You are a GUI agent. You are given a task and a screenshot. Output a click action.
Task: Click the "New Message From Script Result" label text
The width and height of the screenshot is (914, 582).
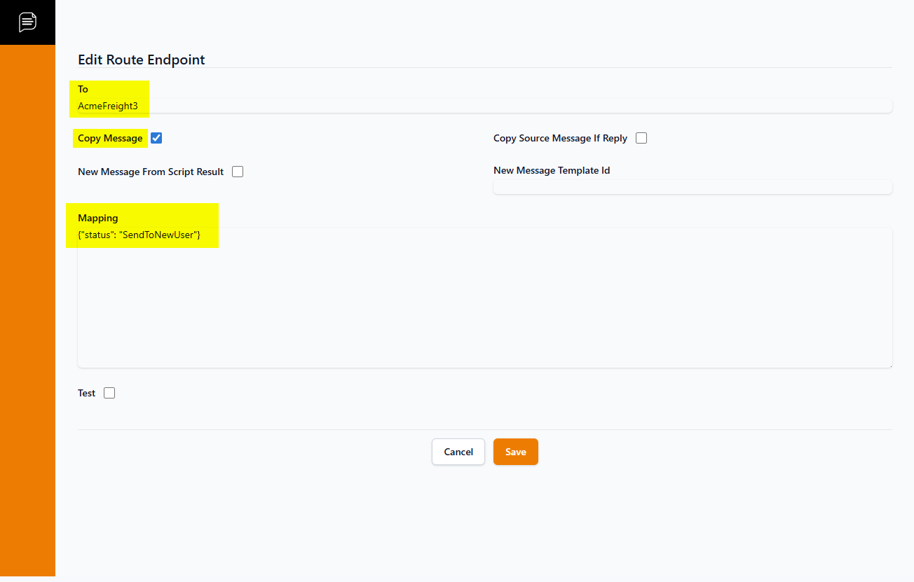(x=151, y=172)
